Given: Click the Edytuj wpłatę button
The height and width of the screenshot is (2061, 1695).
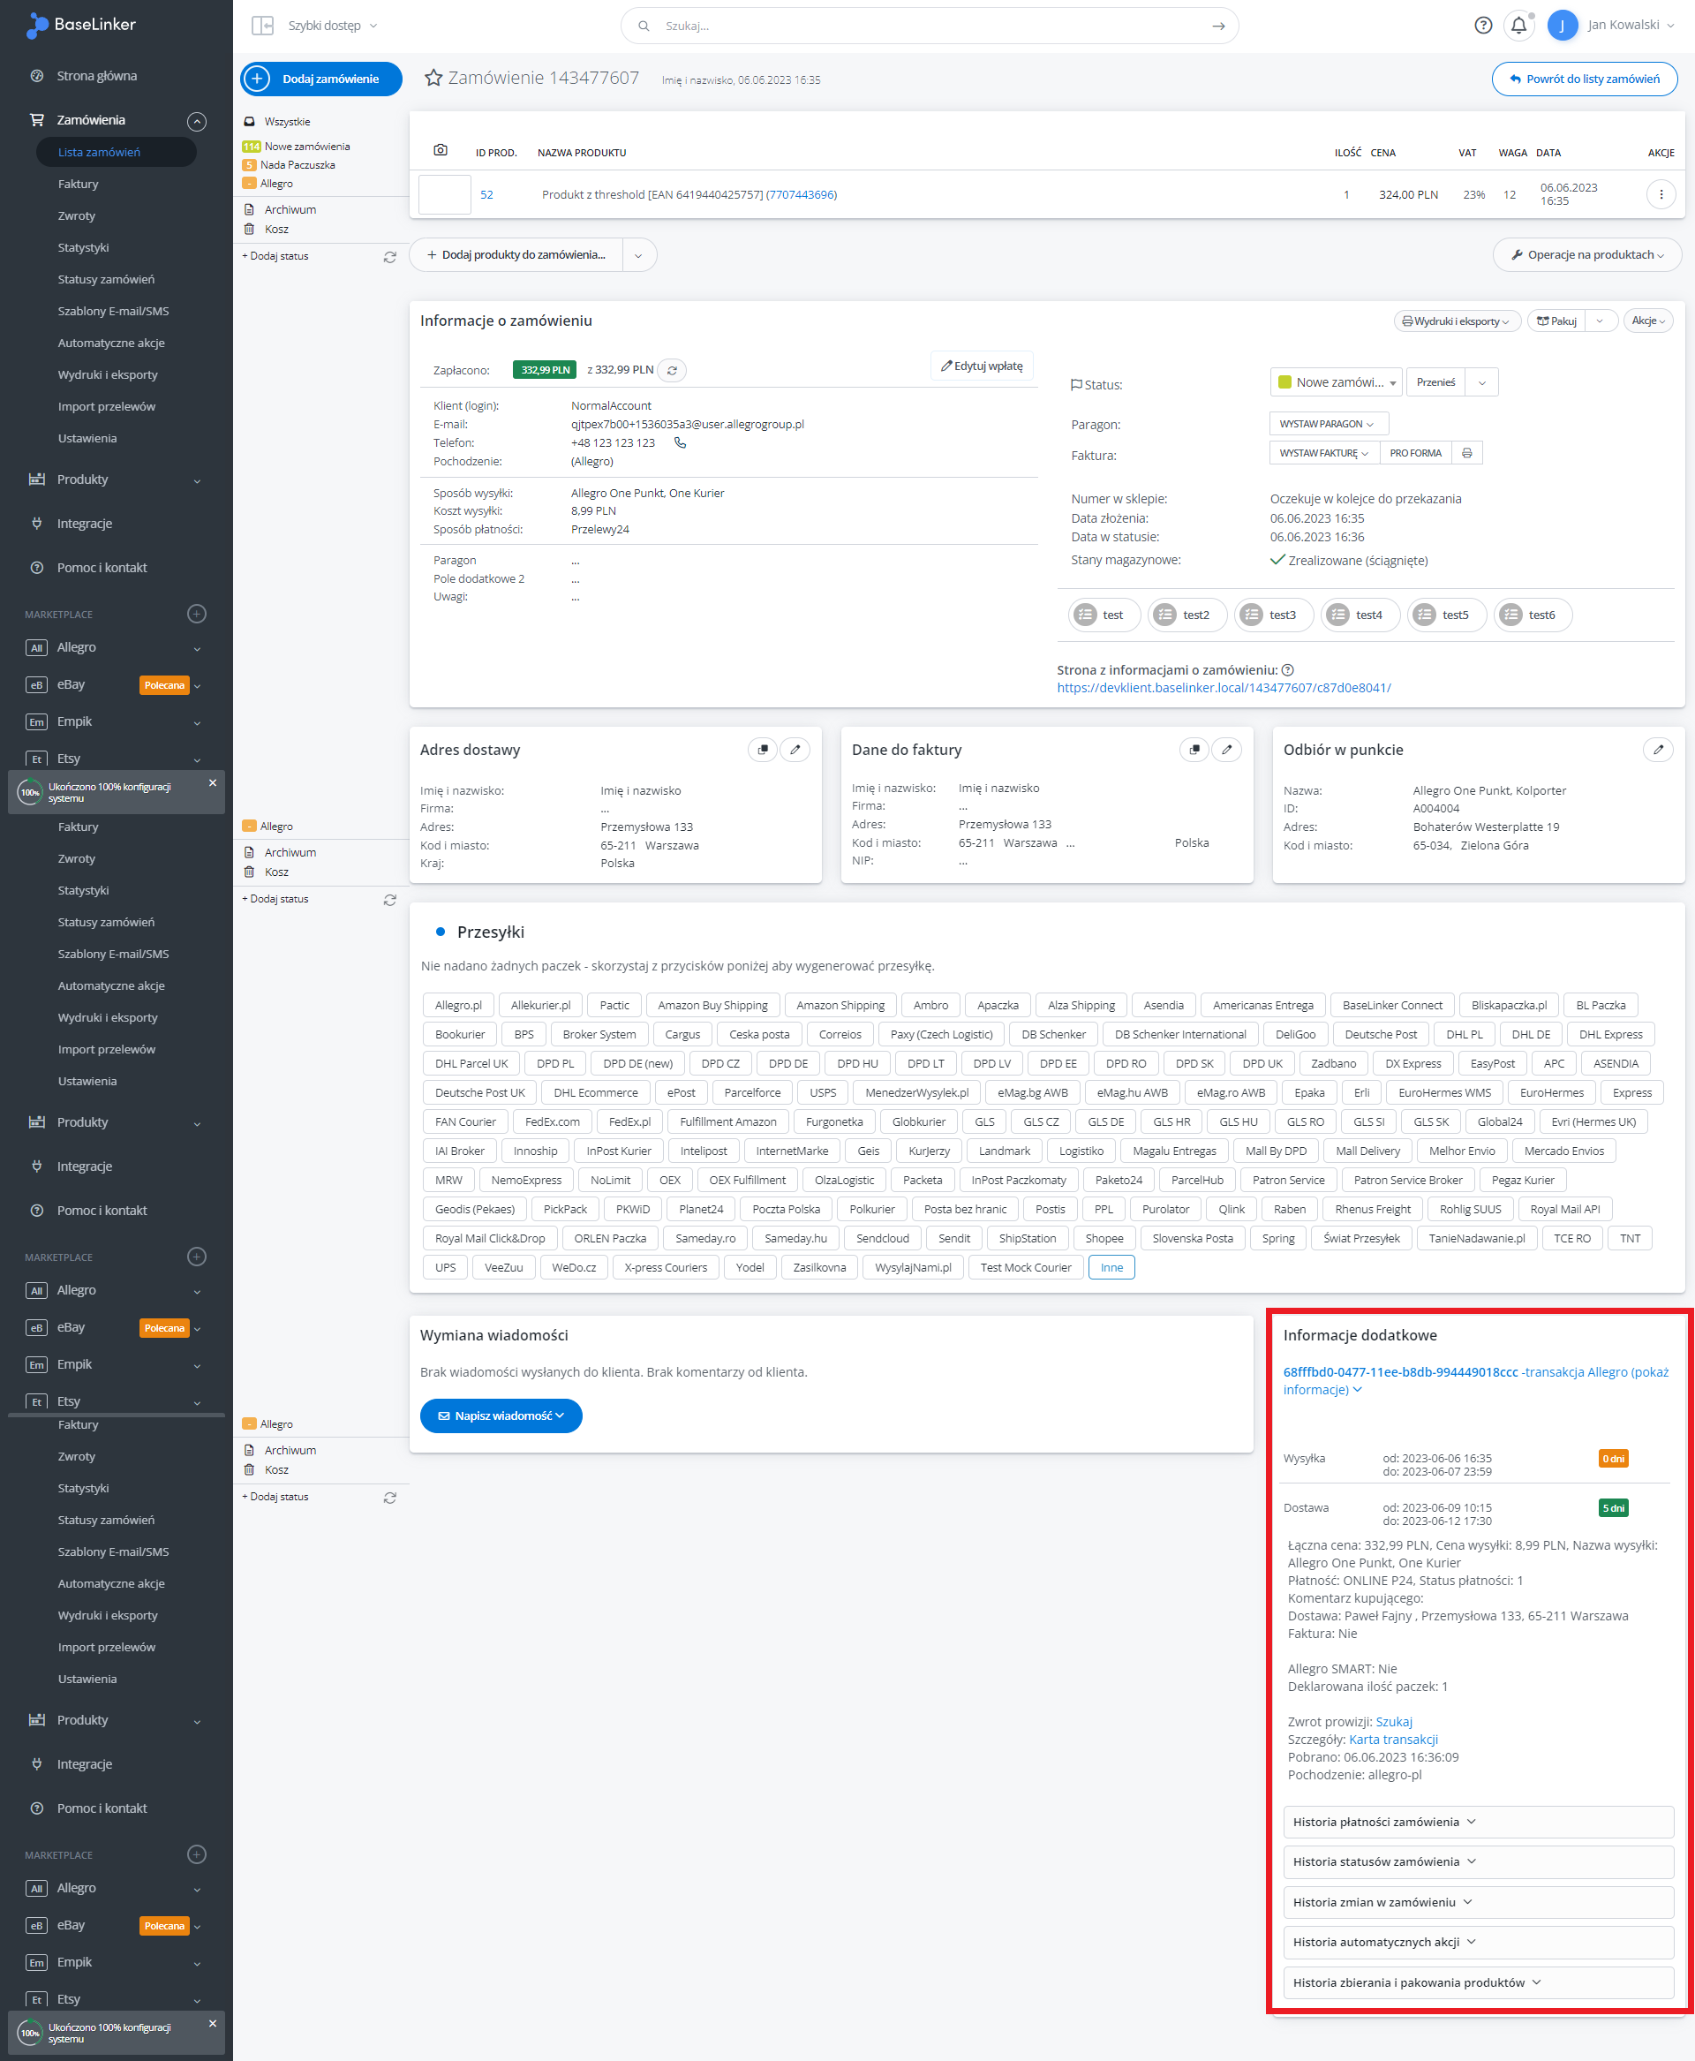Looking at the screenshot, I should tap(982, 366).
